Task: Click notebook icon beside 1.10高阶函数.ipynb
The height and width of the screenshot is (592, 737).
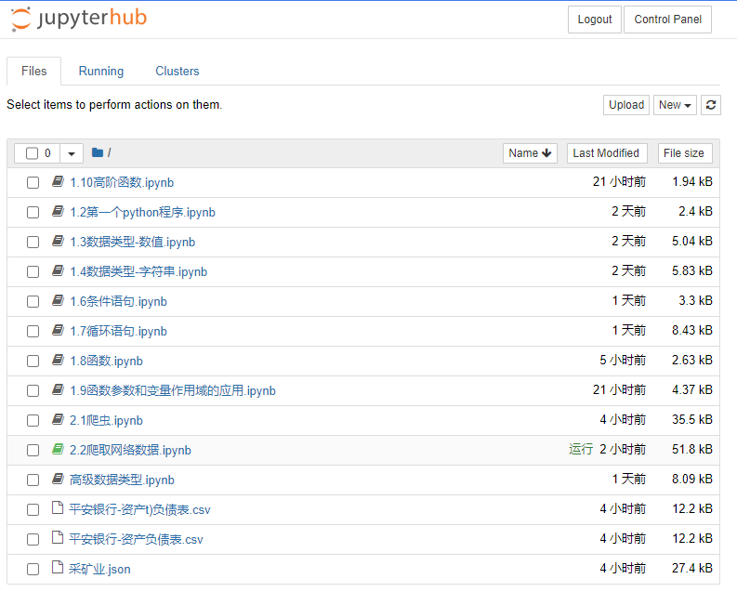Action: pyautogui.click(x=58, y=182)
